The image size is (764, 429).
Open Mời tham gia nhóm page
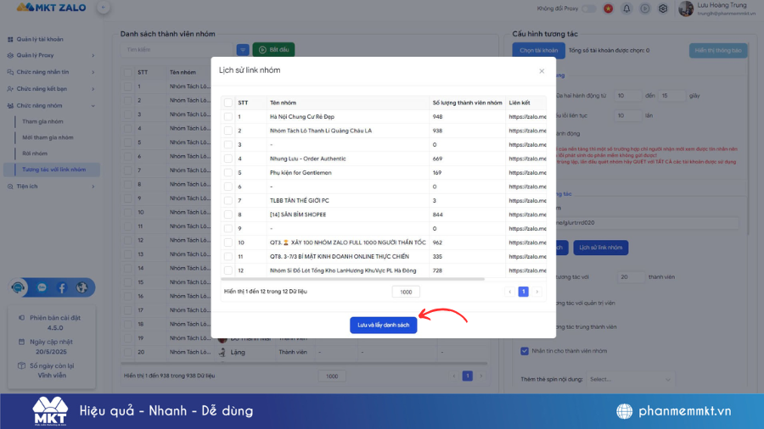tap(48, 137)
